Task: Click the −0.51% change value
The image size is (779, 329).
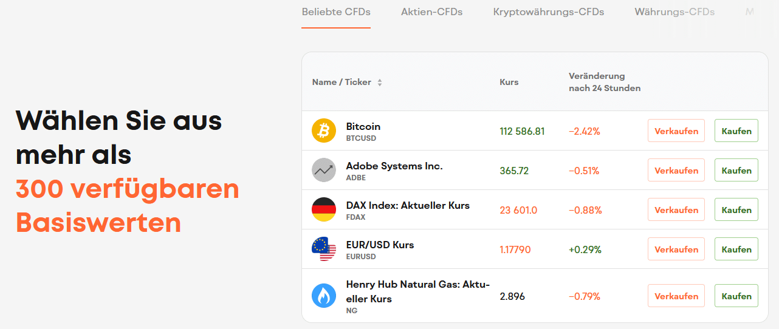Action: [584, 171]
